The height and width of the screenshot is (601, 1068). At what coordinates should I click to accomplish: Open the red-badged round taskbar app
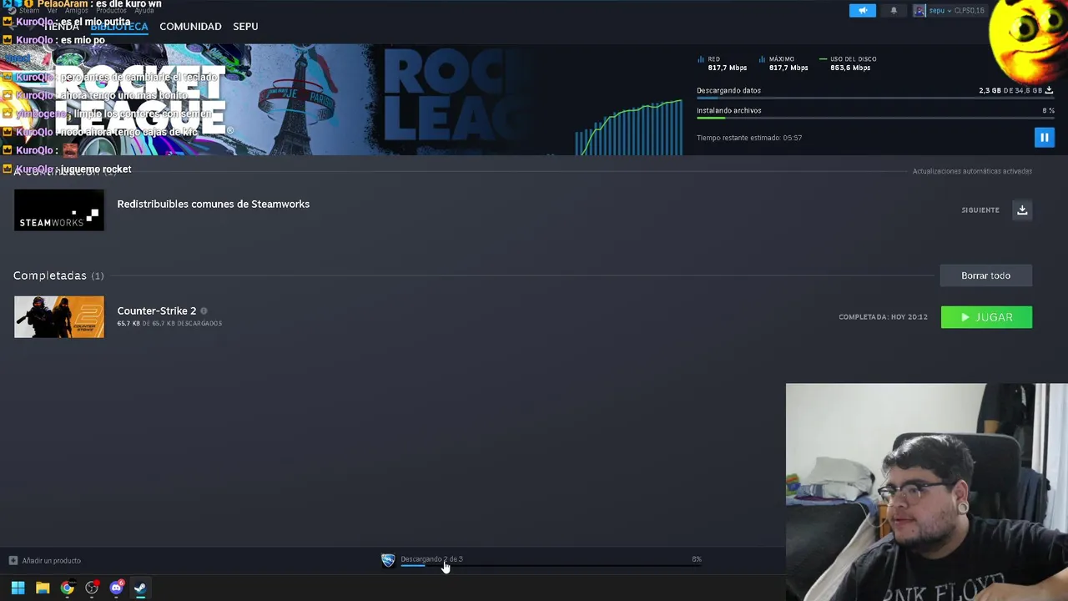point(92,588)
